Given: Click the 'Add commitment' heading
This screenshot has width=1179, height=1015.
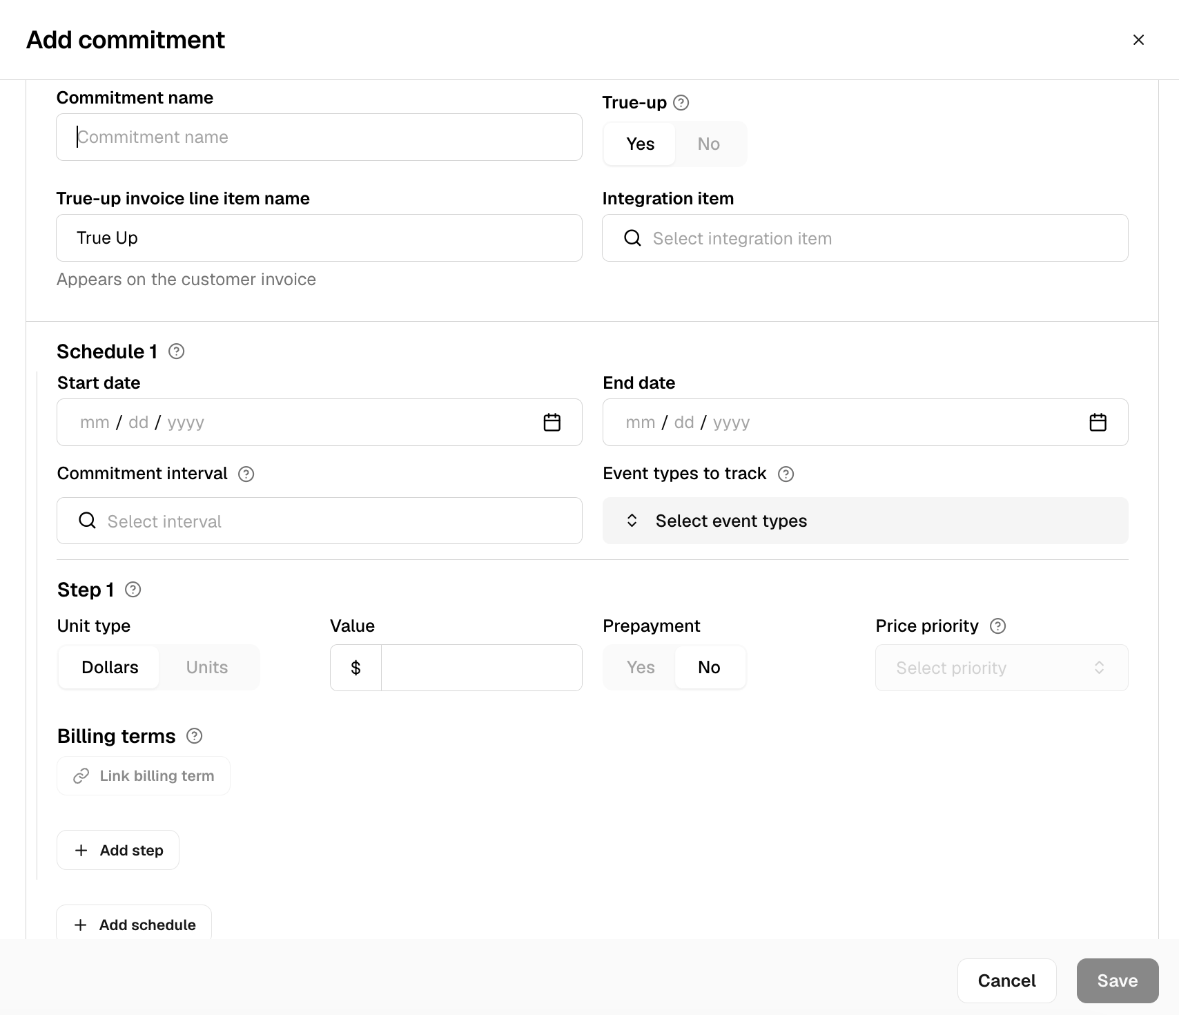Looking at the screenshot, I should tap(126, 40).
